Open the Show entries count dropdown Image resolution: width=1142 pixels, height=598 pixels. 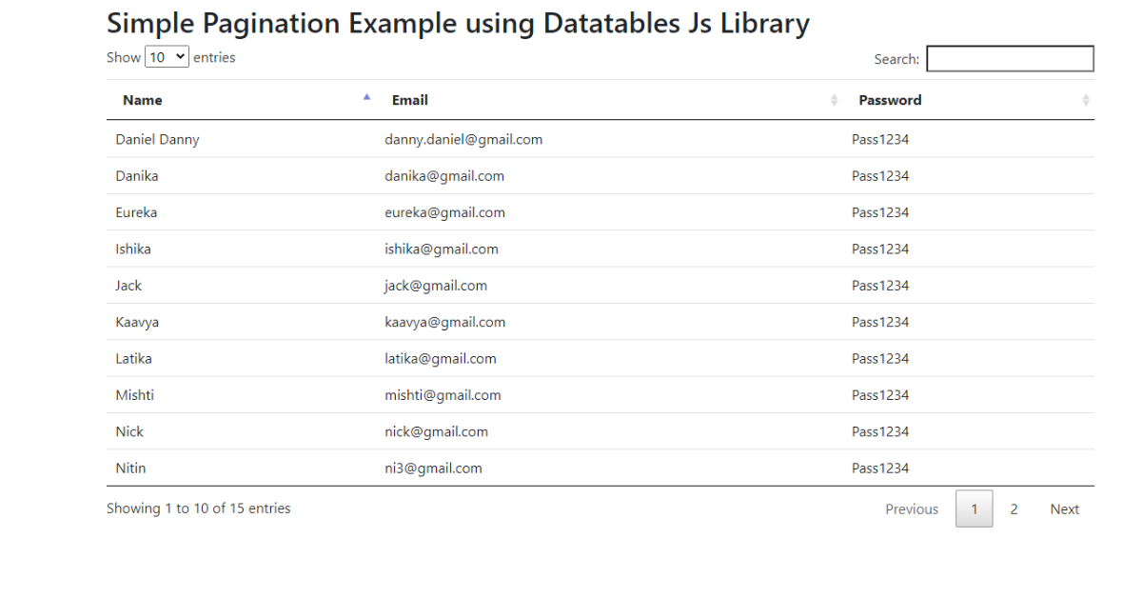pyautogui.click(x=167, y=57)
